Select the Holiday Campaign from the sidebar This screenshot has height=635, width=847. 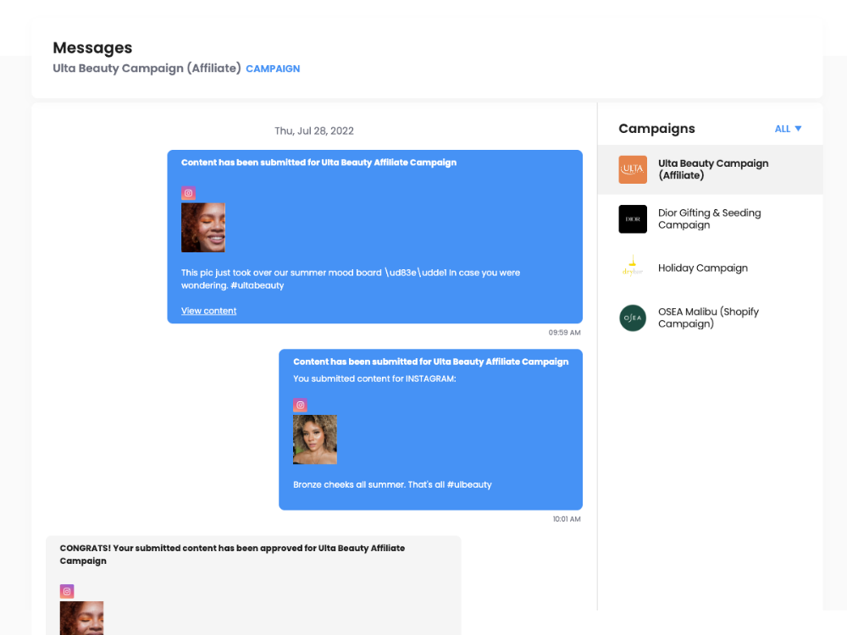703,268
